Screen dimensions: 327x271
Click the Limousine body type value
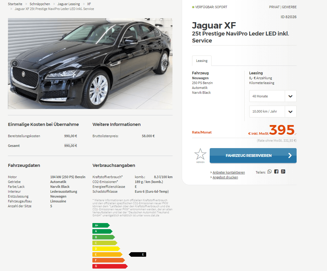click(58, 201)
